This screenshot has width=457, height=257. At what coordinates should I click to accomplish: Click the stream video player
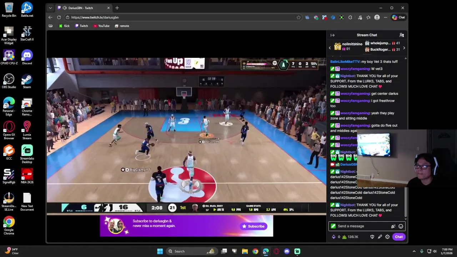(186, 136)
